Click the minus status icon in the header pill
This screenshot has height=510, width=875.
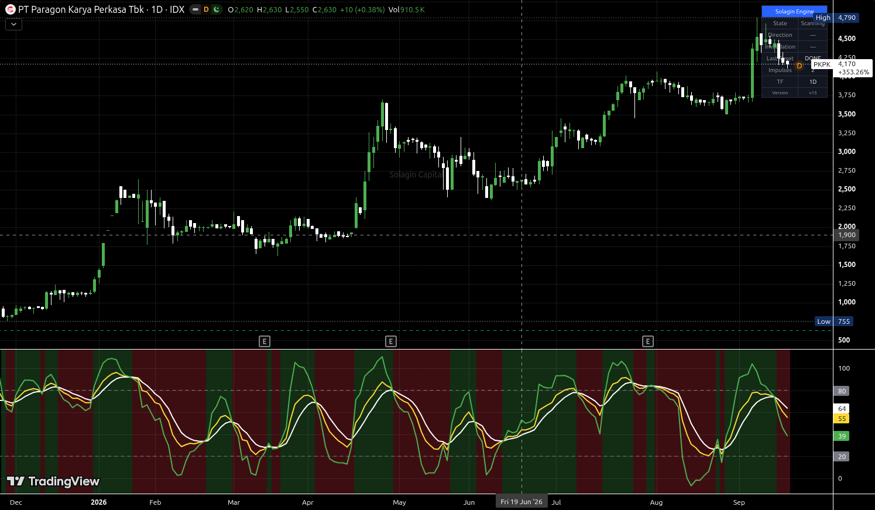pyautogui.click(x=195, y=9)
